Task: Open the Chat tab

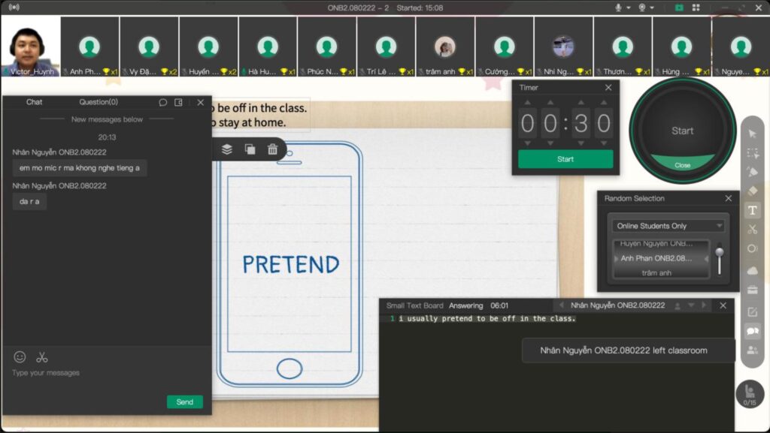Action: coord(34,102)
